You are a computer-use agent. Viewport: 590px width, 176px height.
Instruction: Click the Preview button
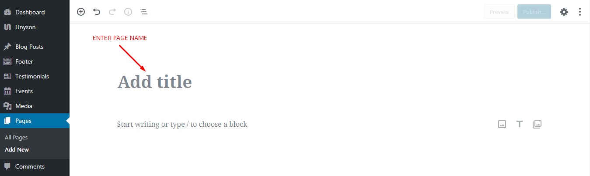click(499, 12)
